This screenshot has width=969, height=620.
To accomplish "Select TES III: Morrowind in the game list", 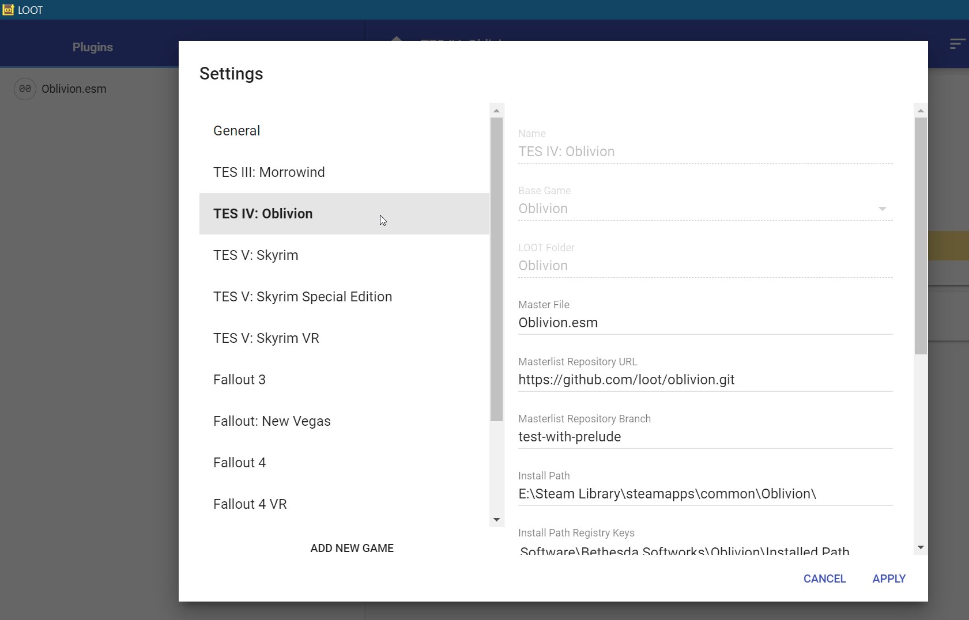I will point(269,172).
